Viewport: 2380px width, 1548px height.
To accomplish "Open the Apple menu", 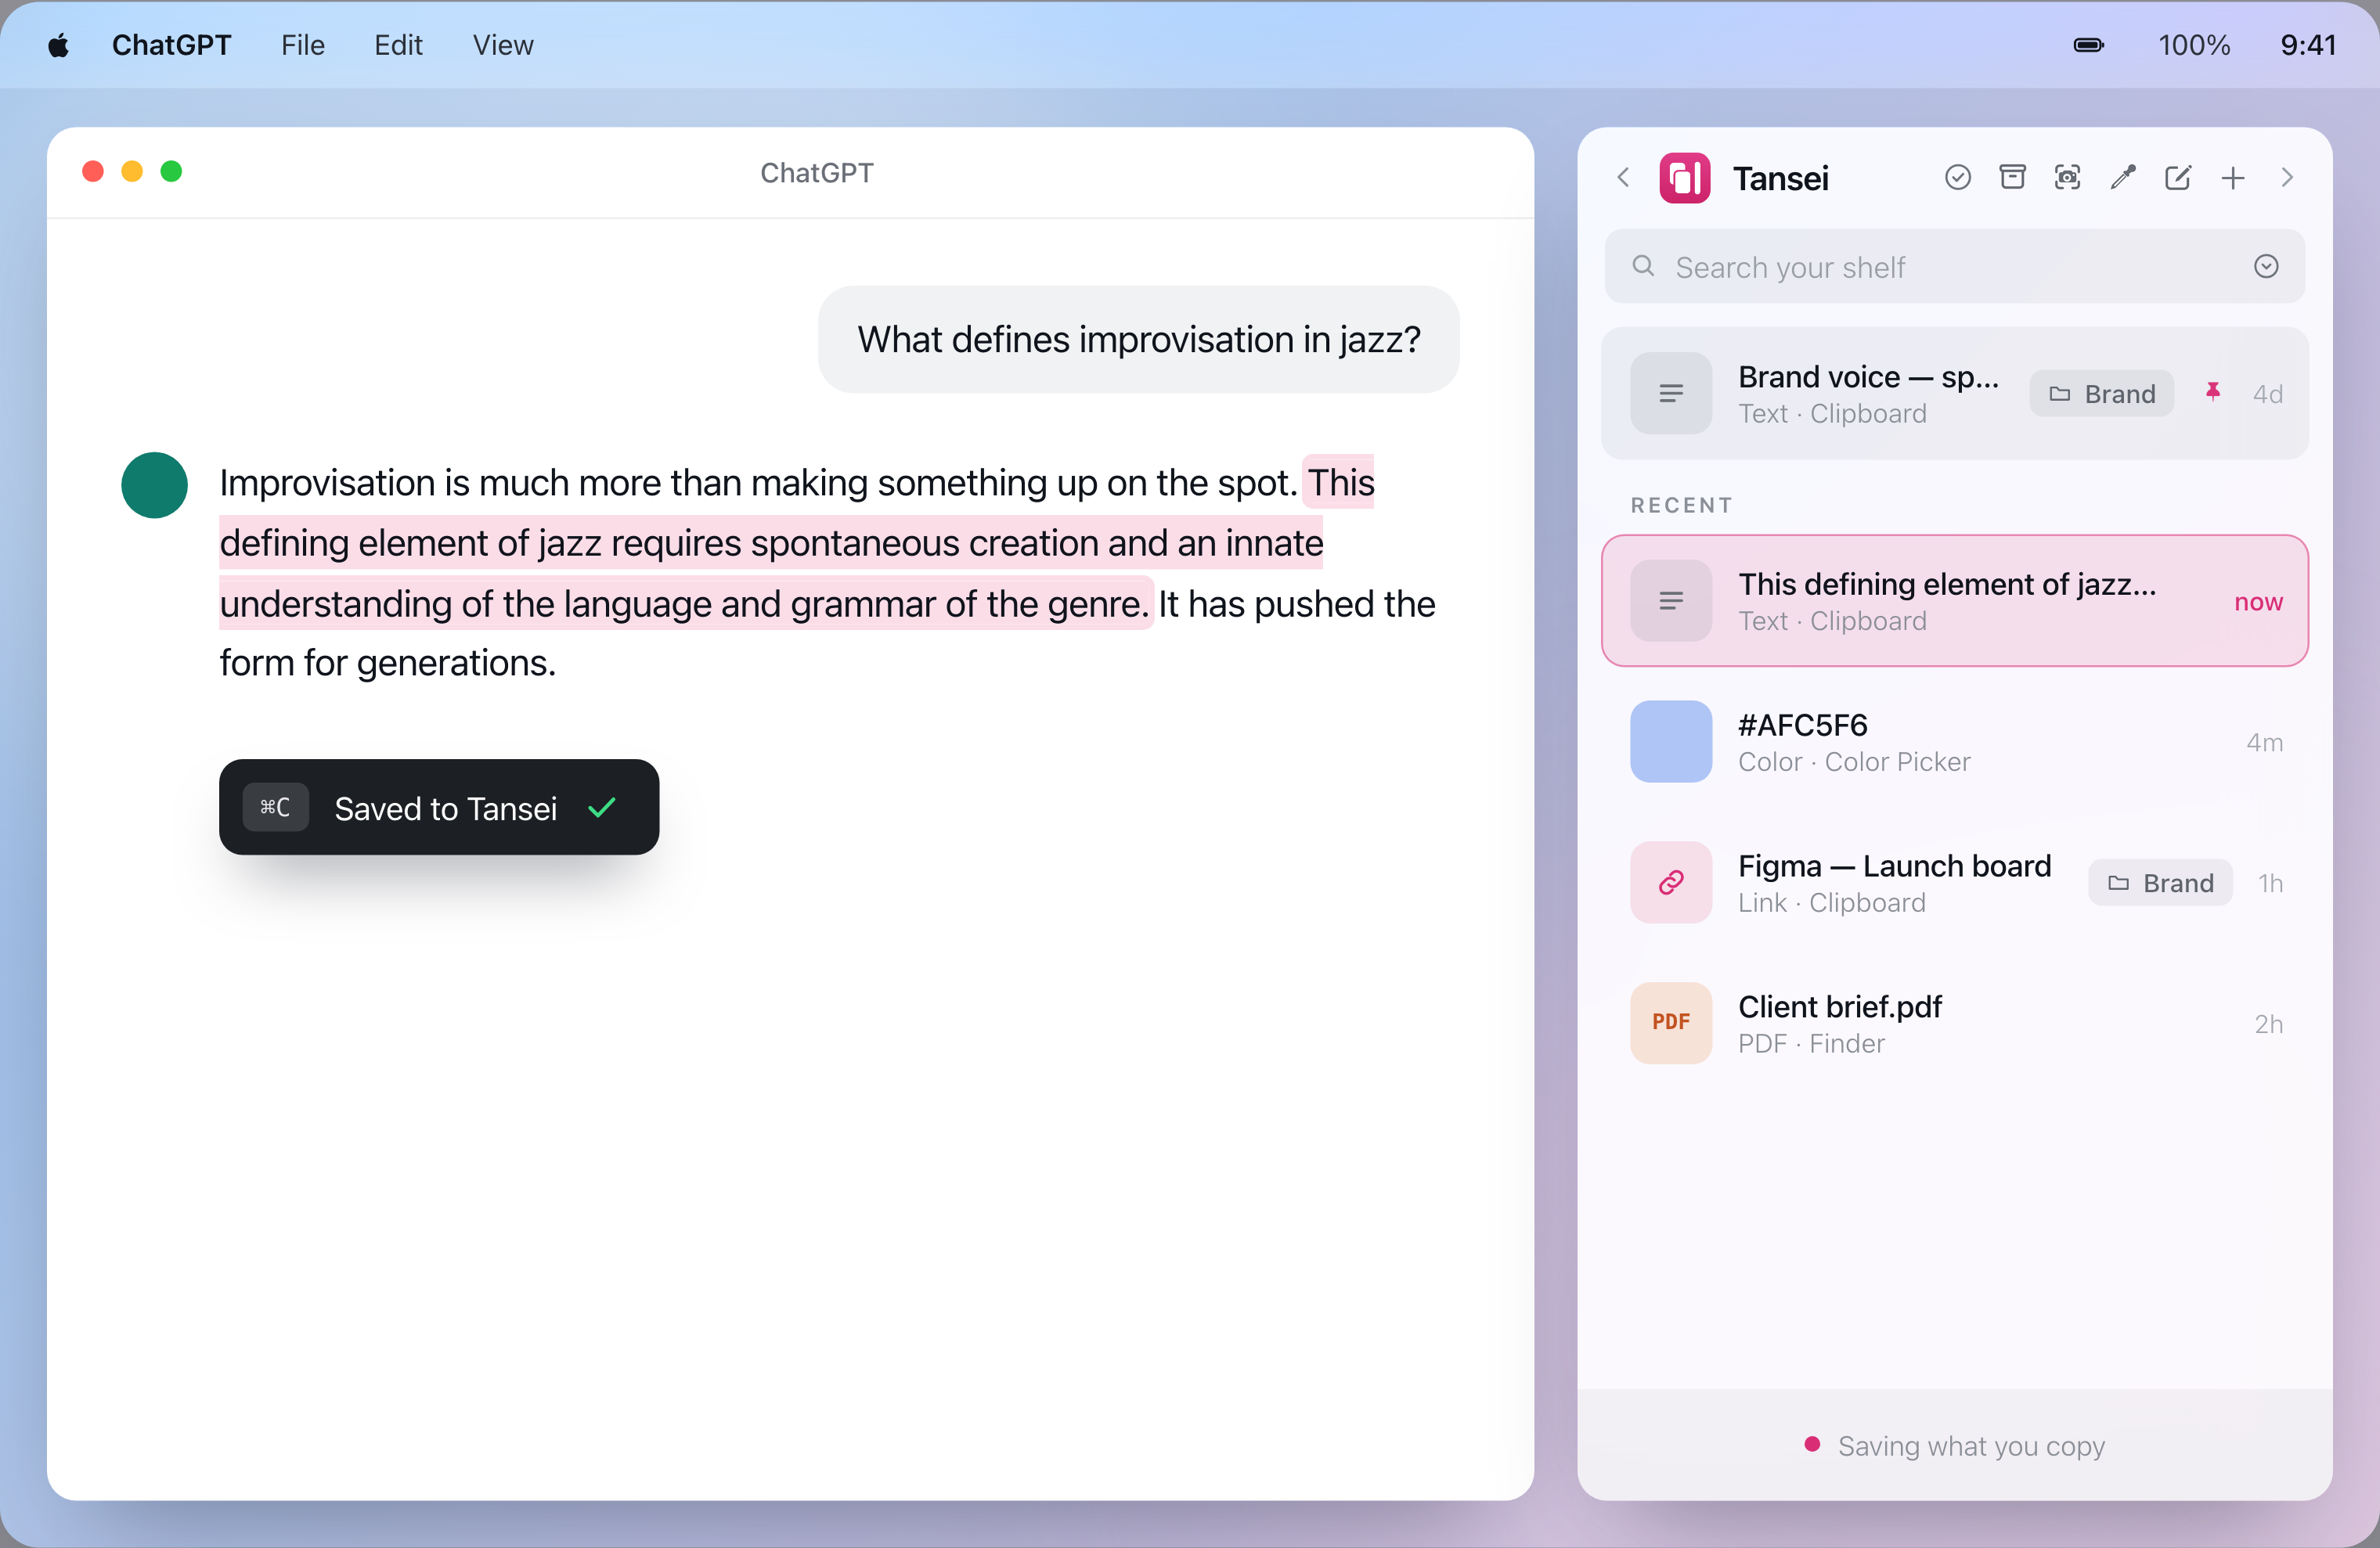I will tap(59, 45).
